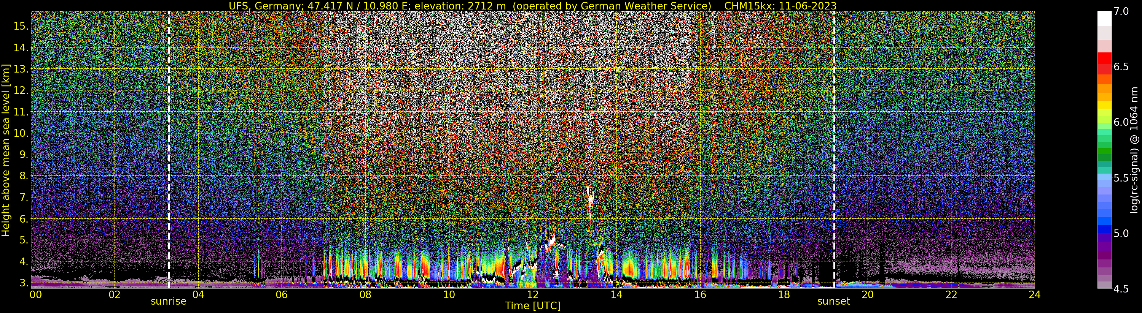Screen dimensions: 1142x313
Task: Click the 'sunset' label under the axis
Action: click(834, 302)
